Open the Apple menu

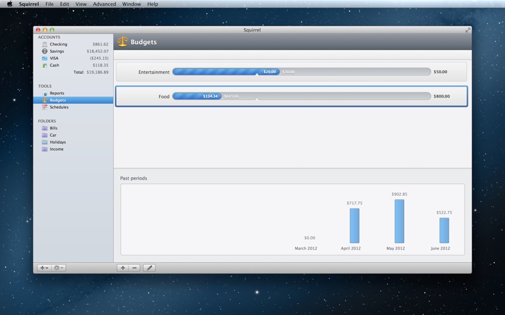point(9,4)
